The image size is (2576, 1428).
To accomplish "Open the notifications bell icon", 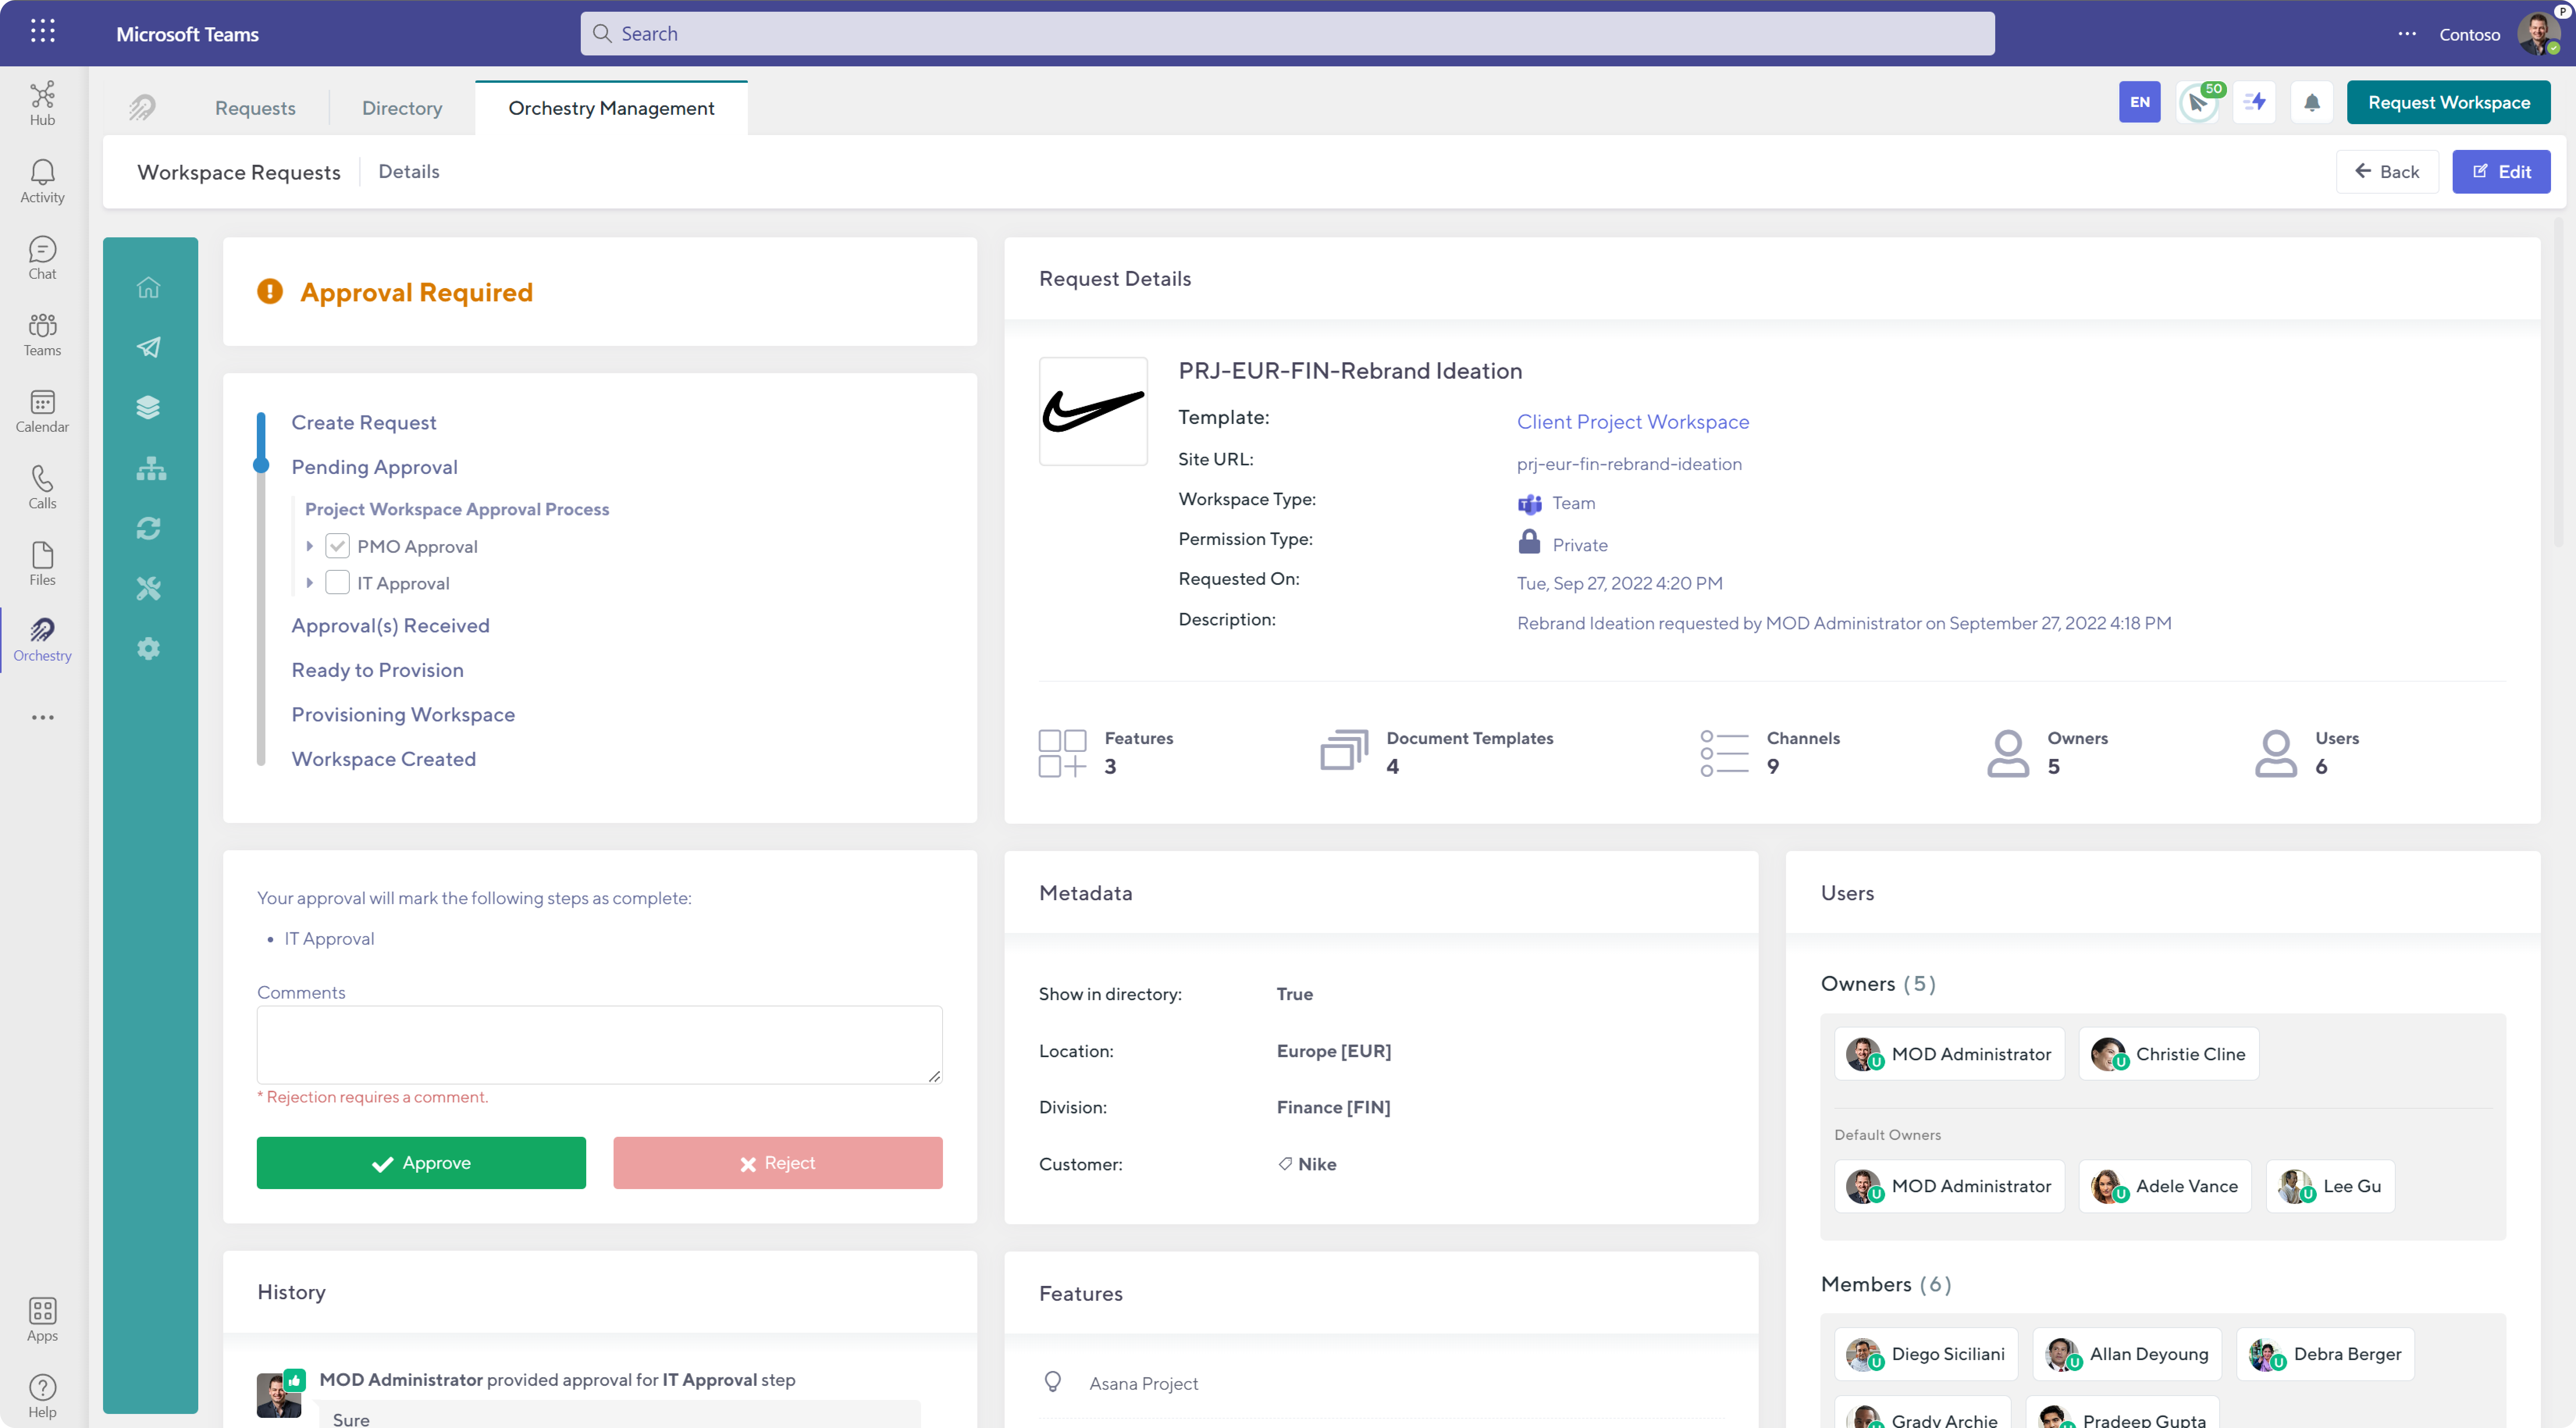I will point(2312,102).
